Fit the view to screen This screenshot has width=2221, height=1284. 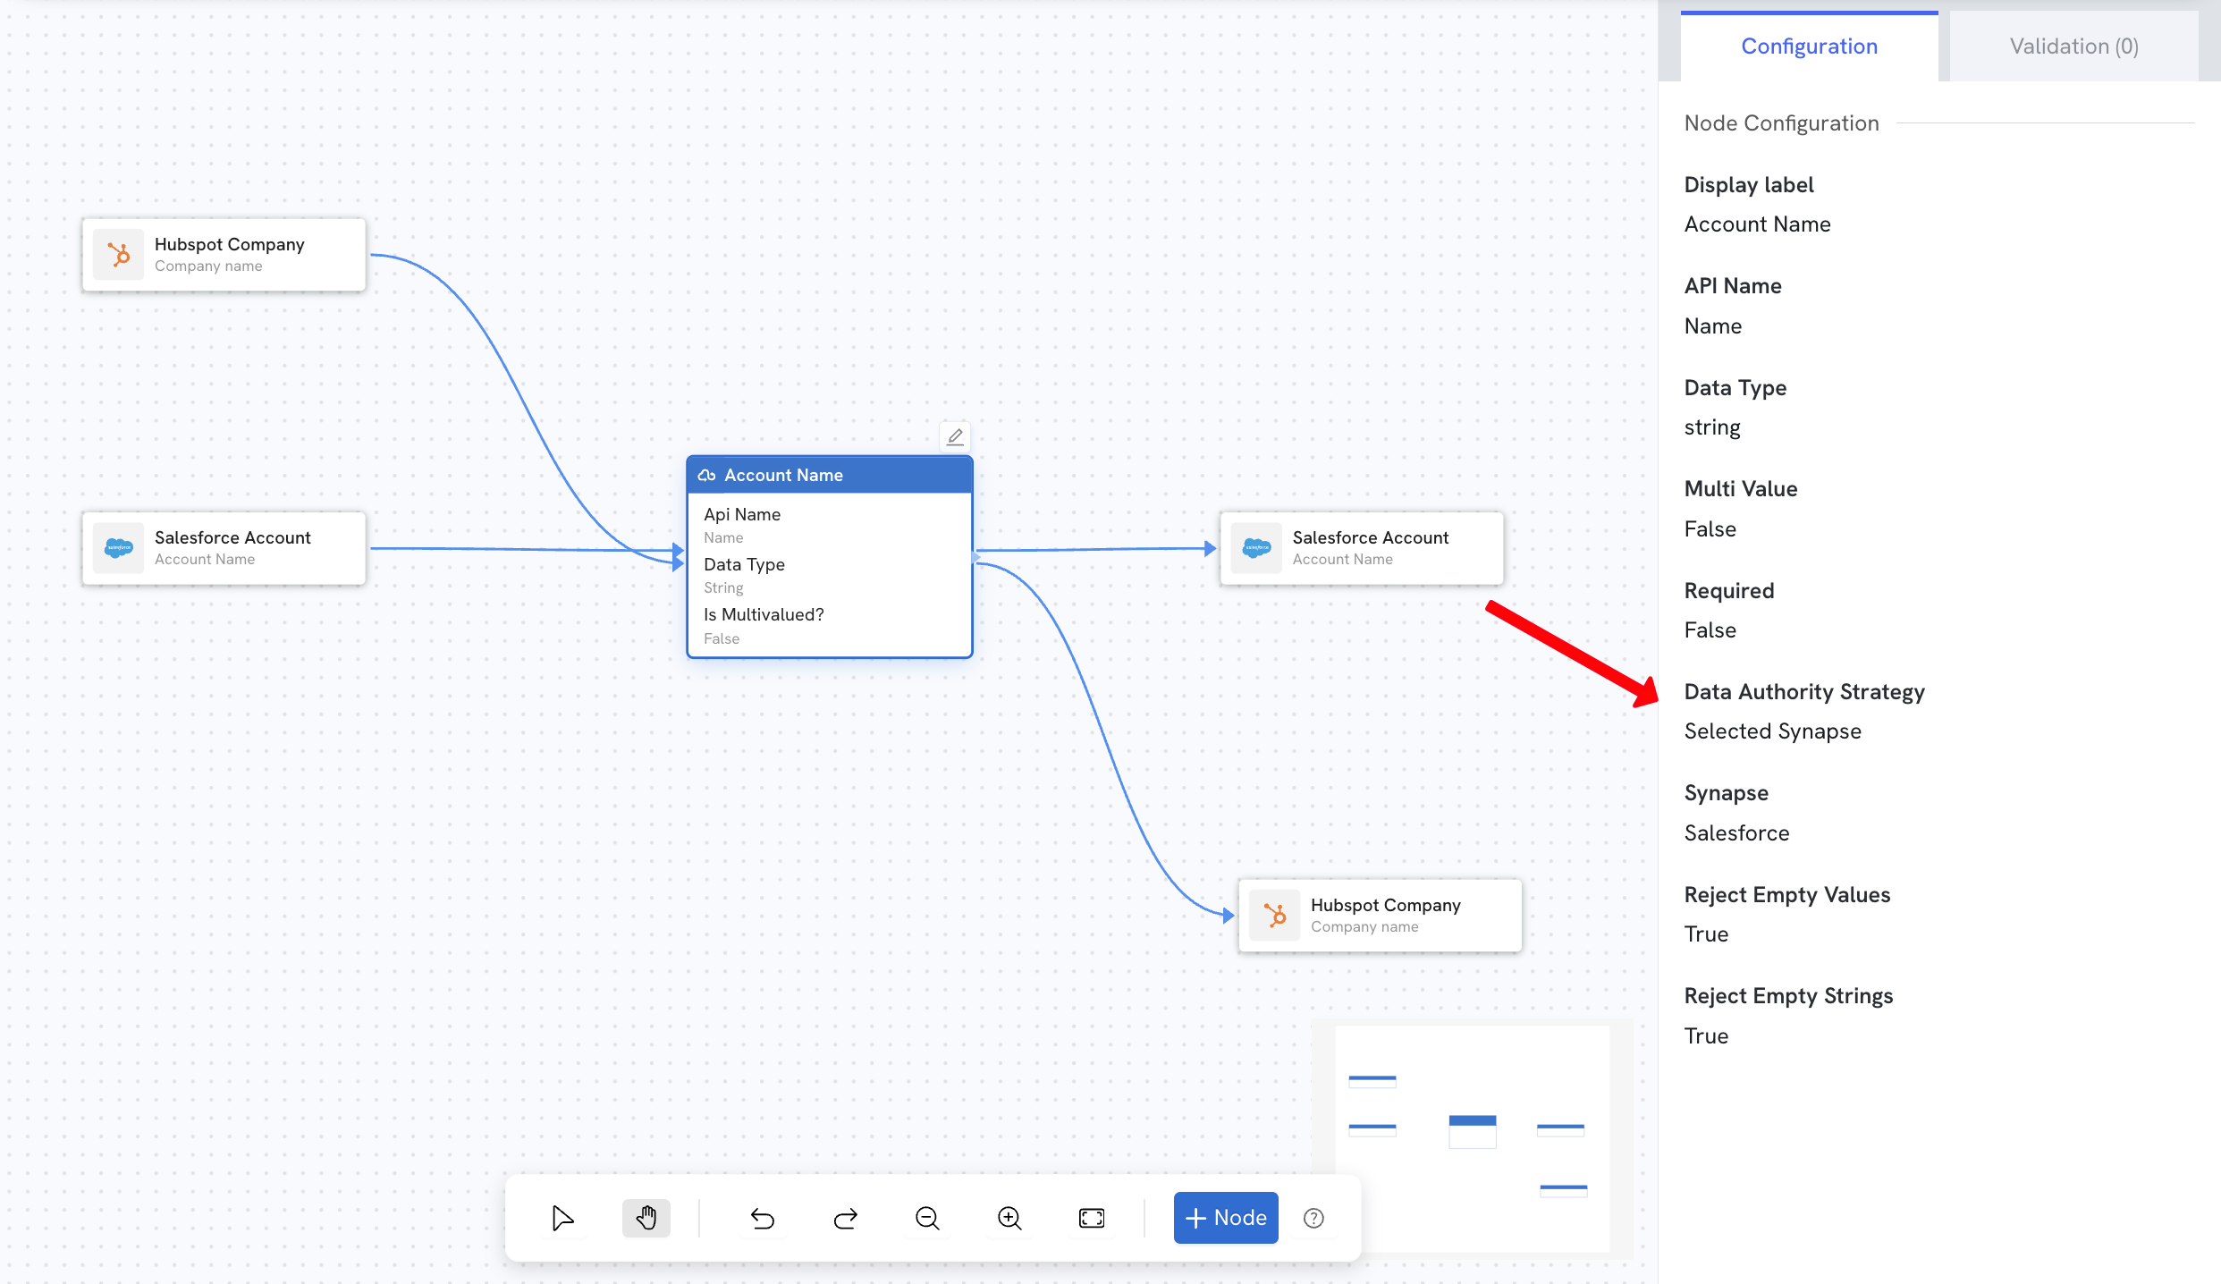[1092, 1218]
